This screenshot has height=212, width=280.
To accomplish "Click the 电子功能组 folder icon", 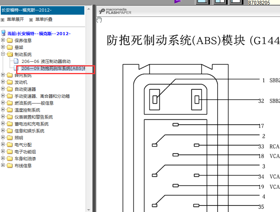I will click(x=10, y=151).
